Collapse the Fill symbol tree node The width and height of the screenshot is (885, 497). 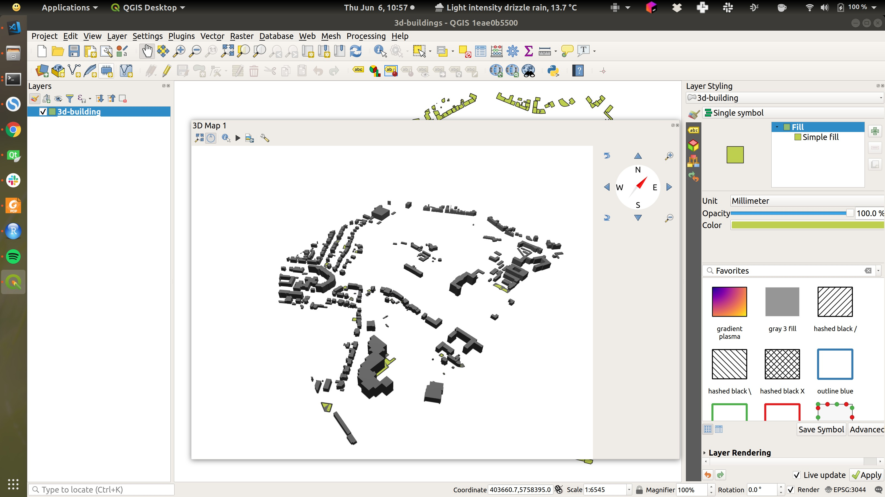(777, 127)
